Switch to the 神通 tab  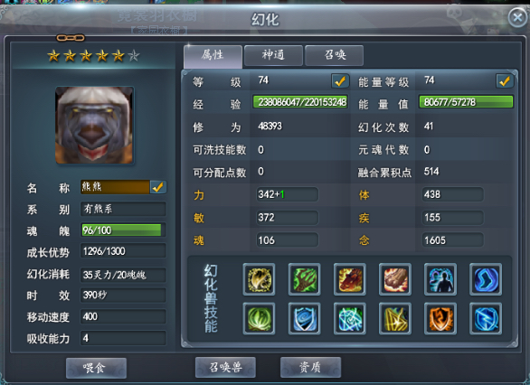(x=273, y=55)
